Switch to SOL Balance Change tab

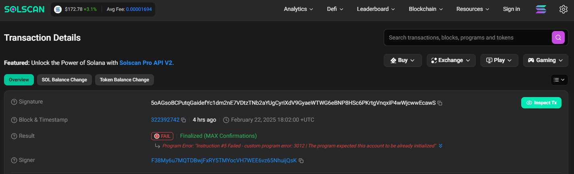pos(64,80)
